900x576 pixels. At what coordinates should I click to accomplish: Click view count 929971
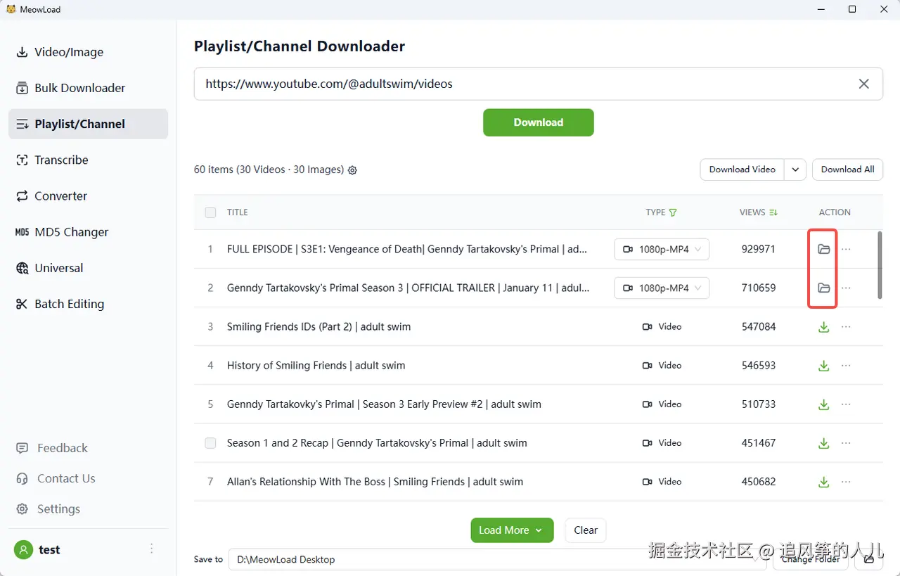[x=759, y=249]
